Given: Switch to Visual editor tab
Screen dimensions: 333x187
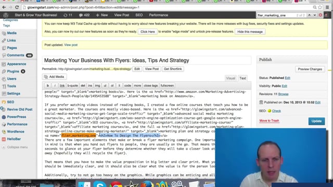Looking at the screenshot, I should tap(230, 78).
